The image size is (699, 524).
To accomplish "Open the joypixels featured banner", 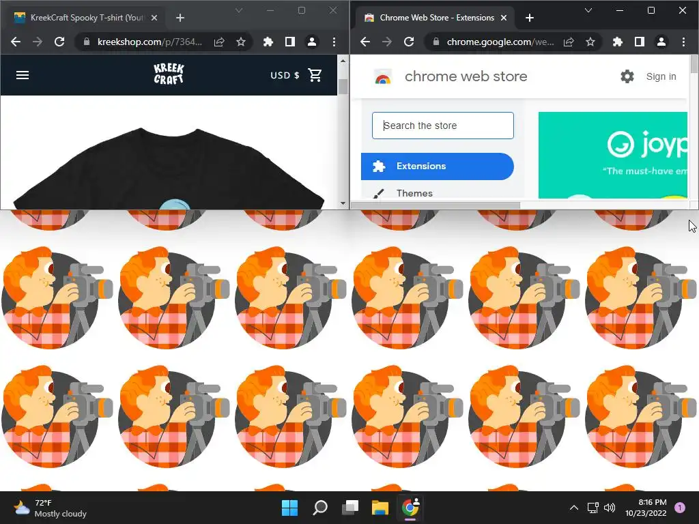I will coord(613,155).
